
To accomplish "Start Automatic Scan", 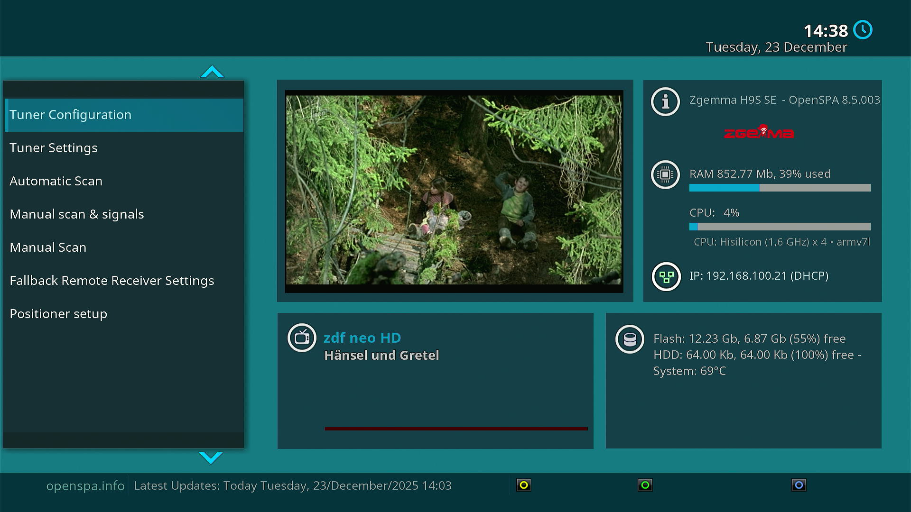I will click(x=124, y=181).
